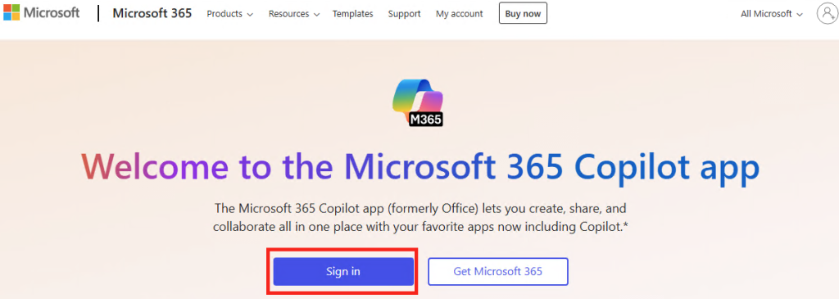The height and width of the screenshot is (299, 839).
Task: Click the chevron next to All Microsoft
Action: tap(800, 15)
